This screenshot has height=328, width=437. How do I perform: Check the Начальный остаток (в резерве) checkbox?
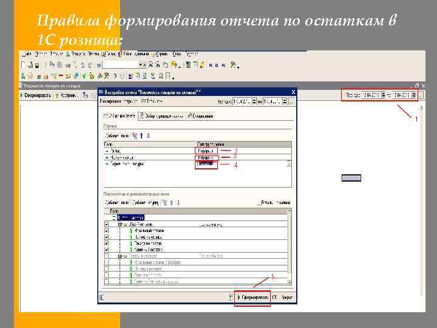pos(106,262)
